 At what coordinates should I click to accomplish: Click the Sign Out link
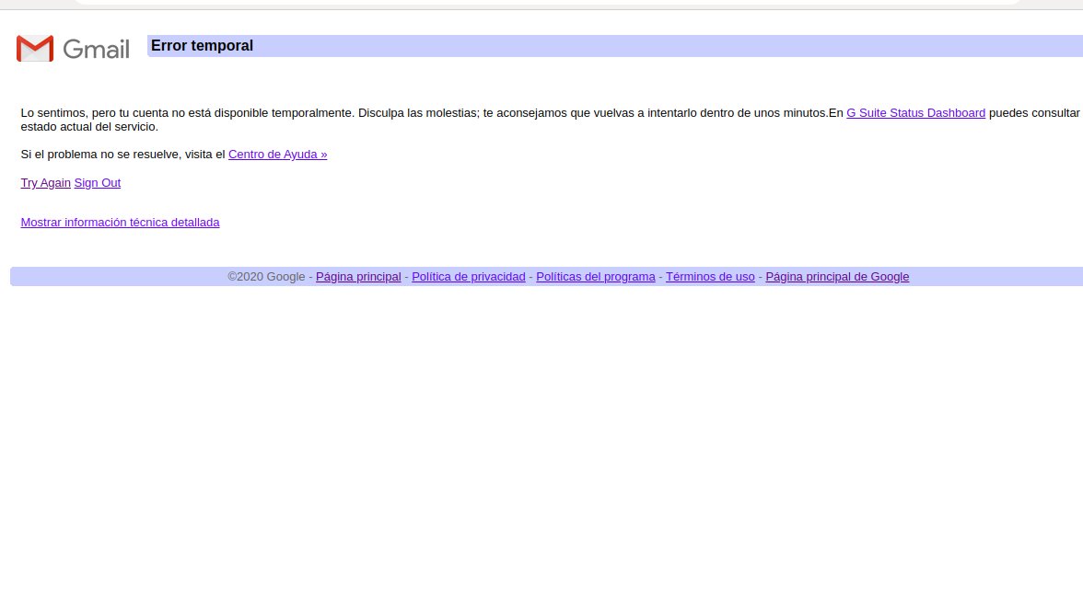[98, 183]
